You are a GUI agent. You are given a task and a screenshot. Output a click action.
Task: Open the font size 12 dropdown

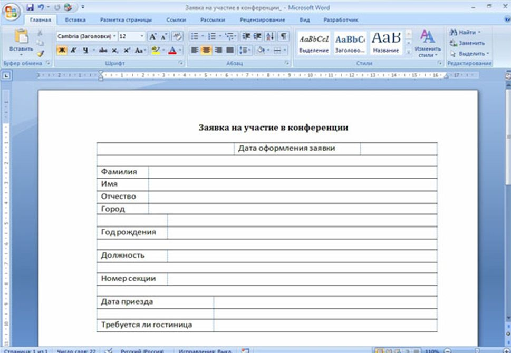tap(142, 36)
